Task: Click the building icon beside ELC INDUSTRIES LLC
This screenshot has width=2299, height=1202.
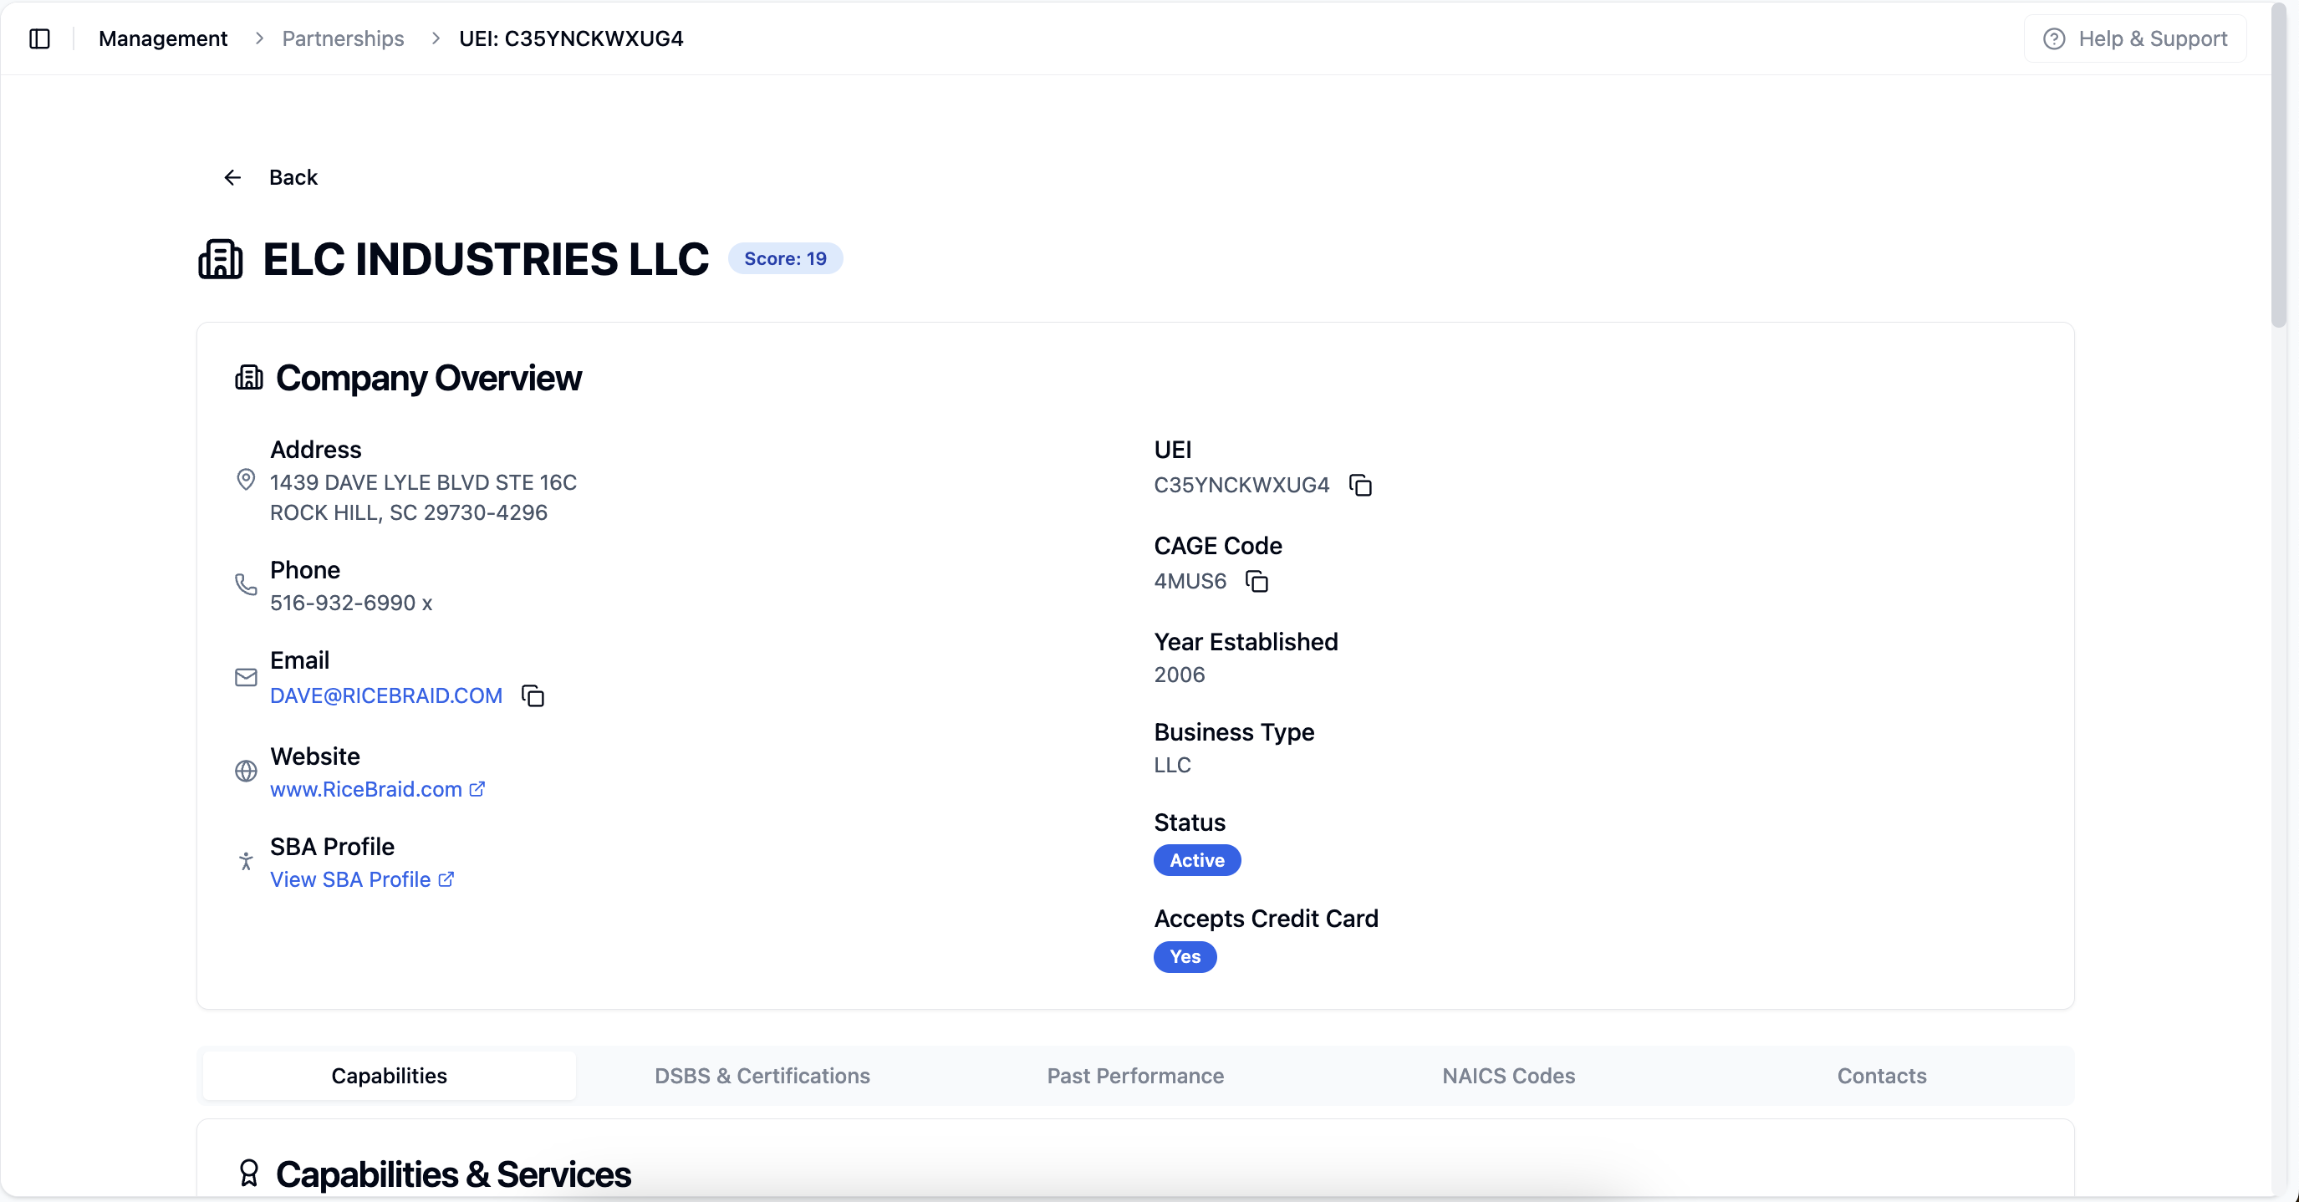Action: click(x=220, y=259)
